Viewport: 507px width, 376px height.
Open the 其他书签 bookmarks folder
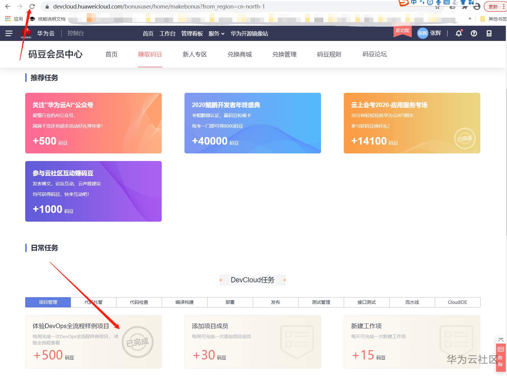pos(493,19)
